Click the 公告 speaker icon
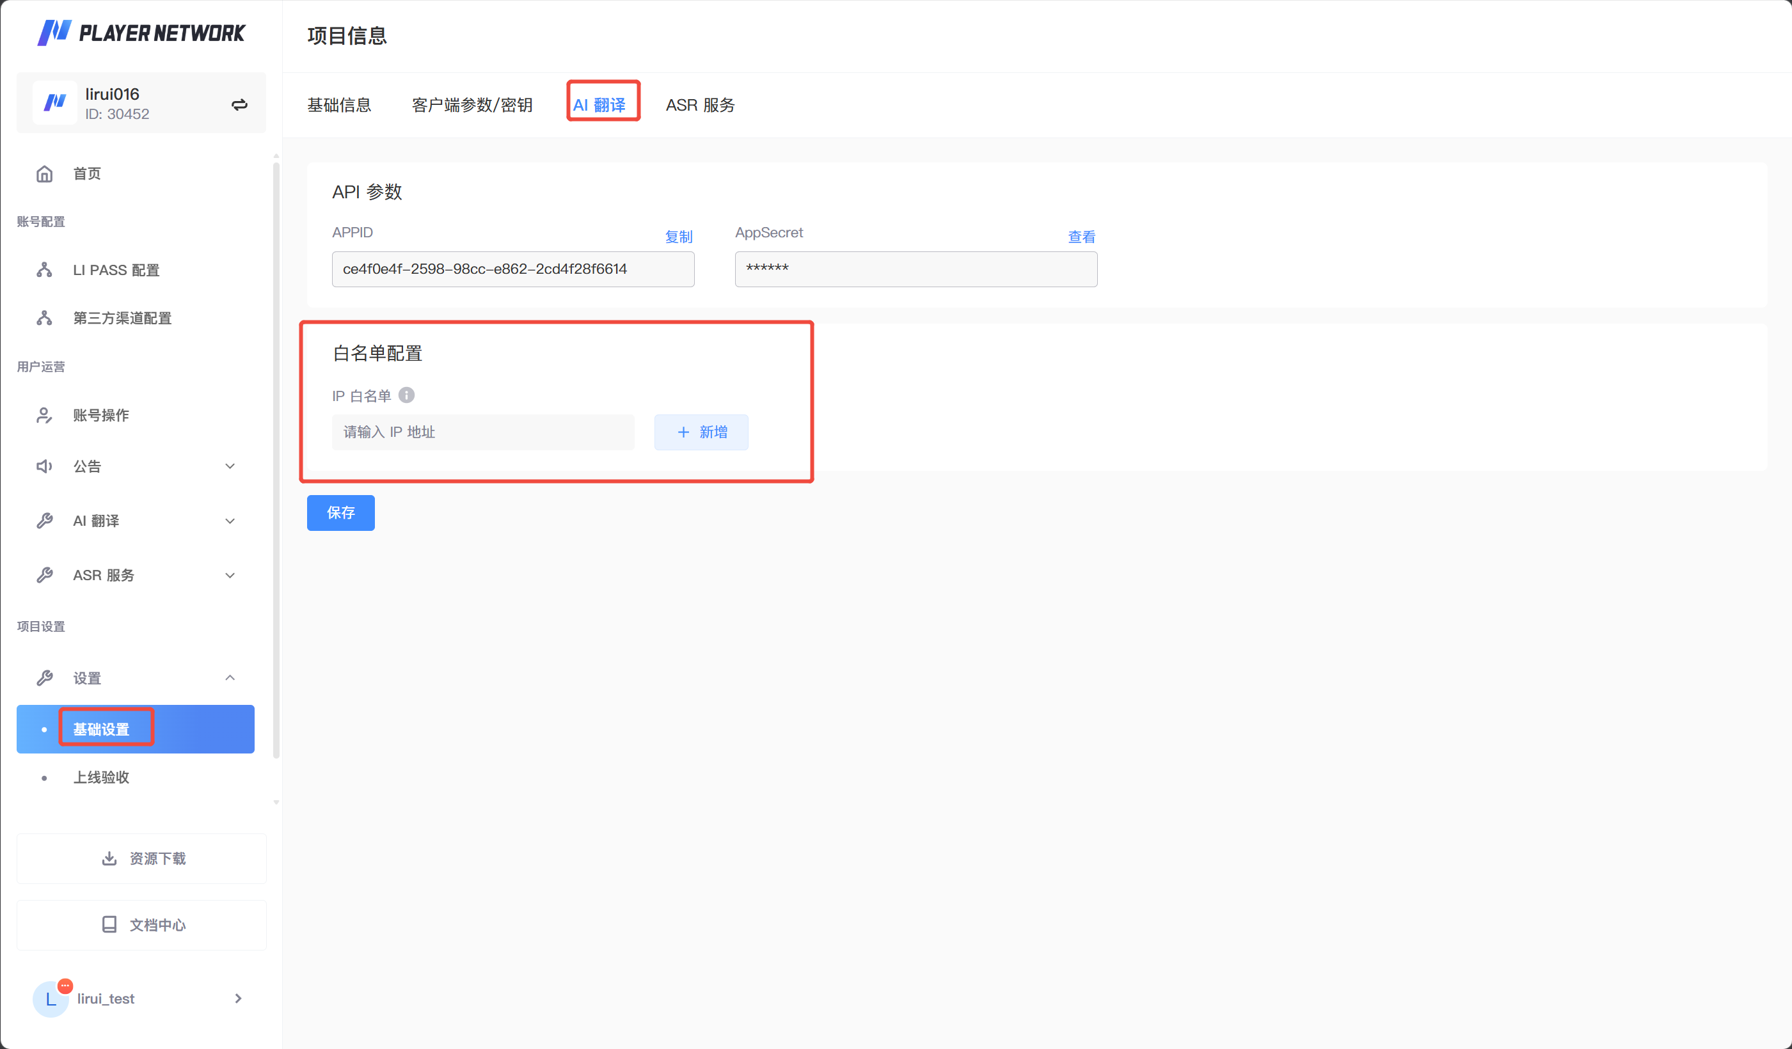The image size is (1792, 1049). (x=44, y=466)
